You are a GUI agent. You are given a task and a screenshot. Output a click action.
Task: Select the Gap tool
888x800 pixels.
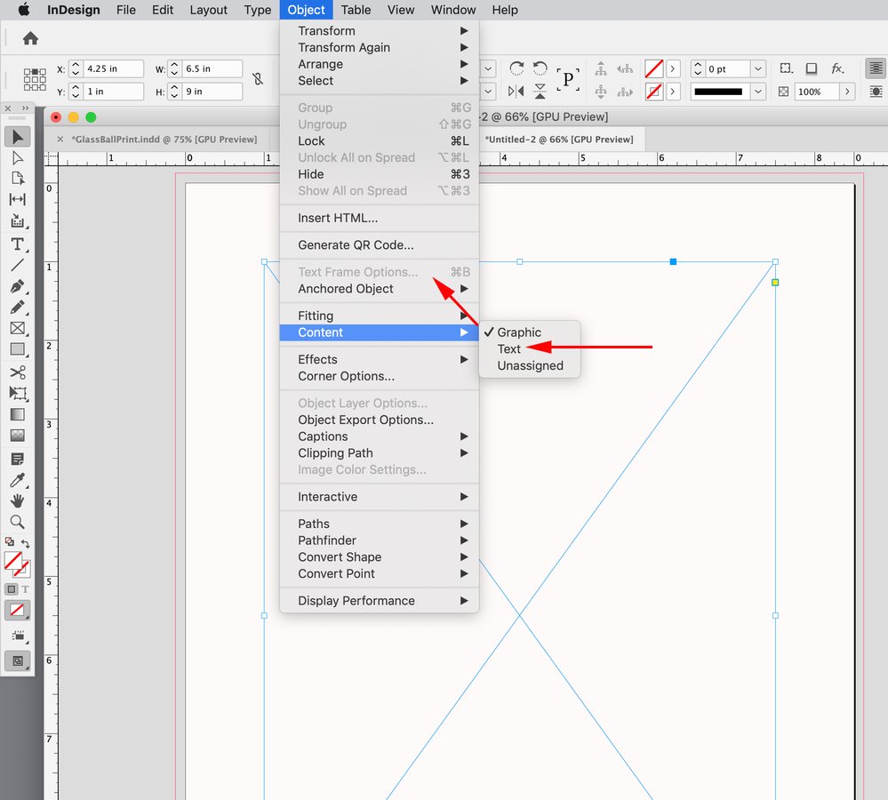[x=18, y=199]
